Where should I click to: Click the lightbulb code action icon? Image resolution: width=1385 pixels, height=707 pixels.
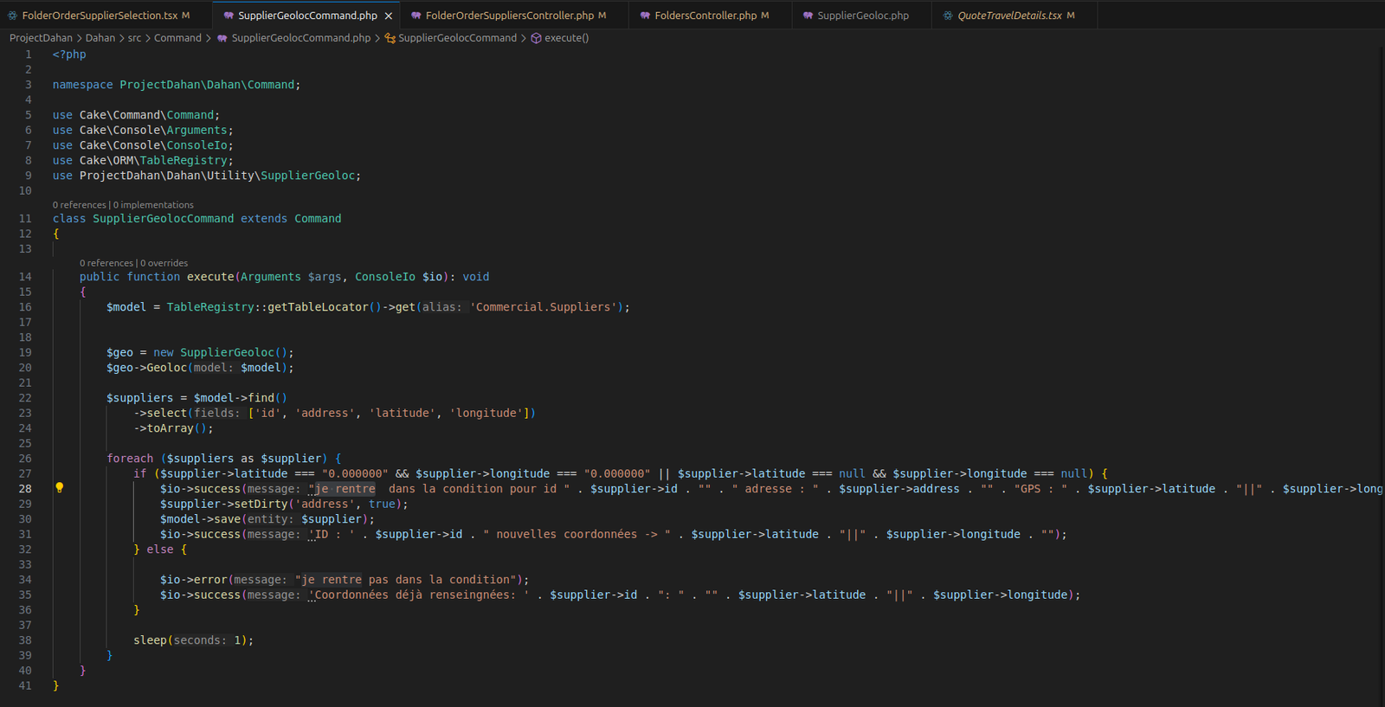[x=60, y=488]
